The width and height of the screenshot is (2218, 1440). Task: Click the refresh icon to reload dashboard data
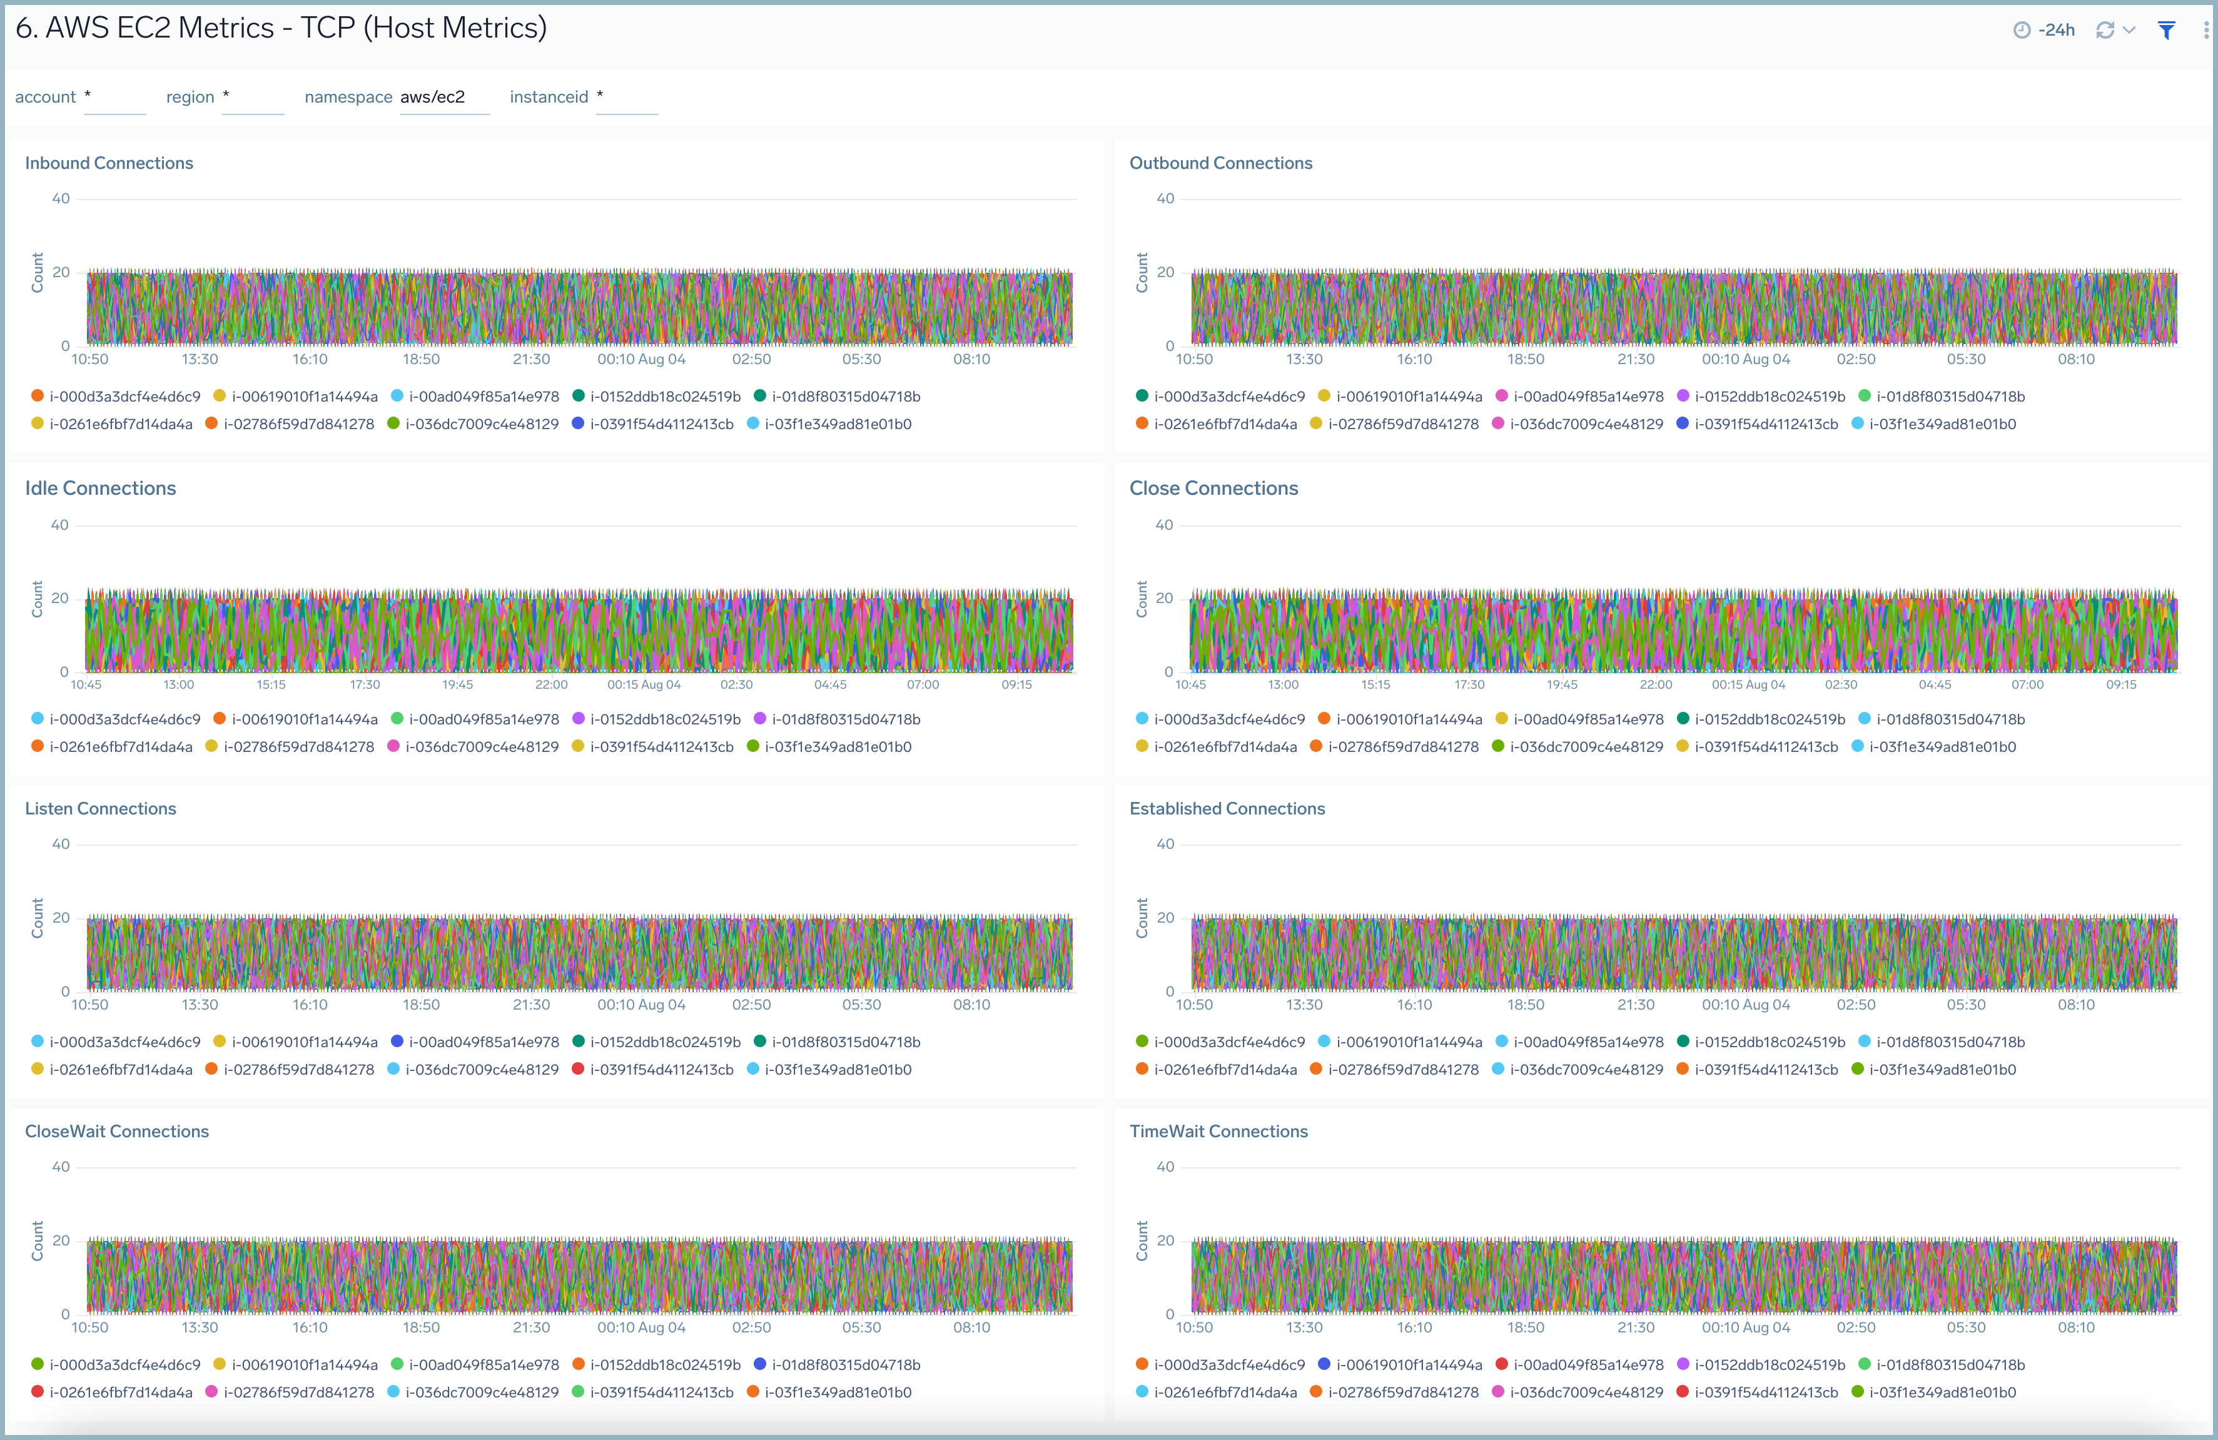coord(2104,30)
